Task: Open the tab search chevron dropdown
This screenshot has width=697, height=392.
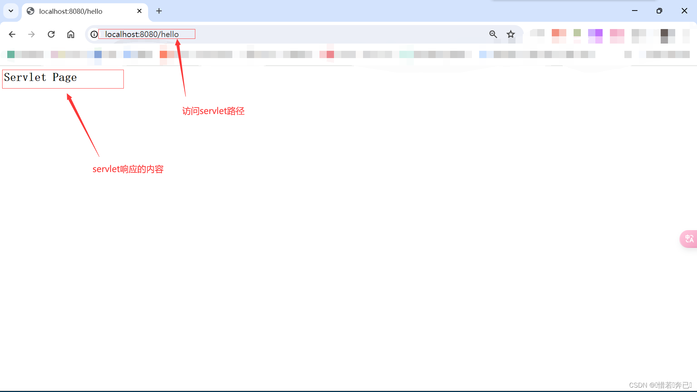Action: 11,11
